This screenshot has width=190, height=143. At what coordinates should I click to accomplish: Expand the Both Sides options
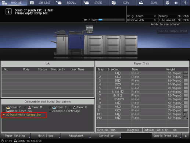(x=46, y=136)
